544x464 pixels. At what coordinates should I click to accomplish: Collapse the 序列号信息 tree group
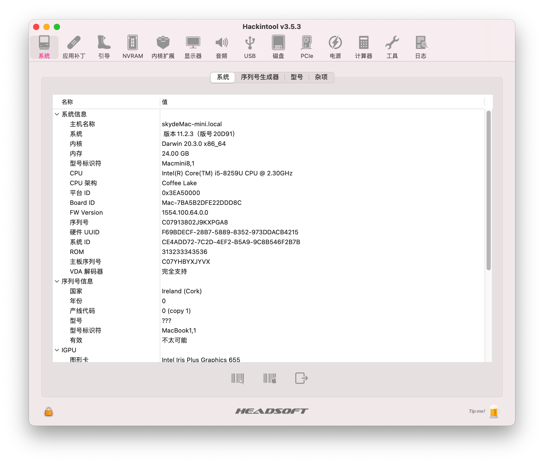(x=57, y=281)
